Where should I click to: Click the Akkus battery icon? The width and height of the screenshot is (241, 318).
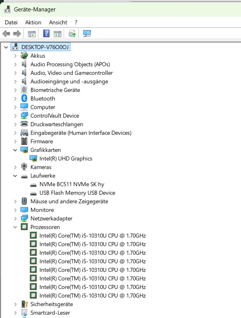[x=24, y=56]
